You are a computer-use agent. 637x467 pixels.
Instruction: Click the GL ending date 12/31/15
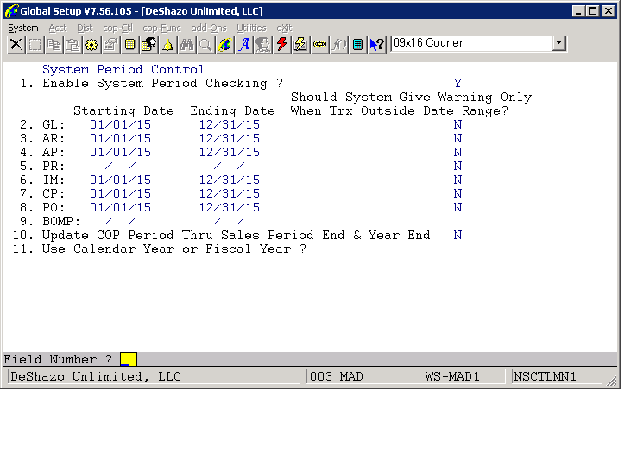(229, 125)
